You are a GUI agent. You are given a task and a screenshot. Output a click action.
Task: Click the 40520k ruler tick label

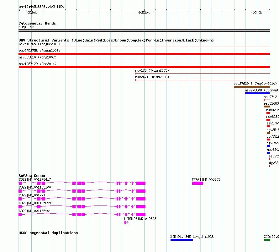pos(31,13)
